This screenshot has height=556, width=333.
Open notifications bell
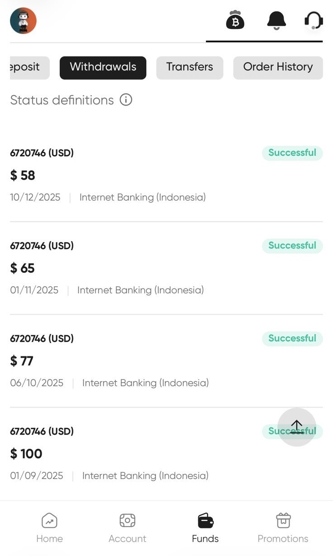click(x=276, y=20)
